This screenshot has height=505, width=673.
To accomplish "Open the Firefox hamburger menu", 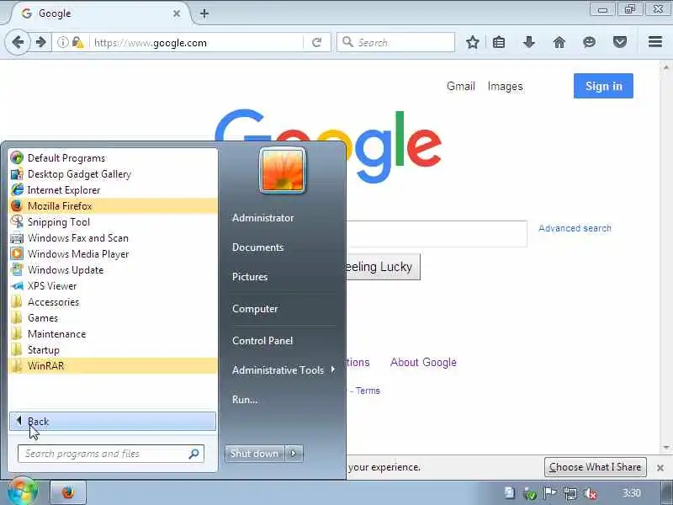I will pos(655,42).
